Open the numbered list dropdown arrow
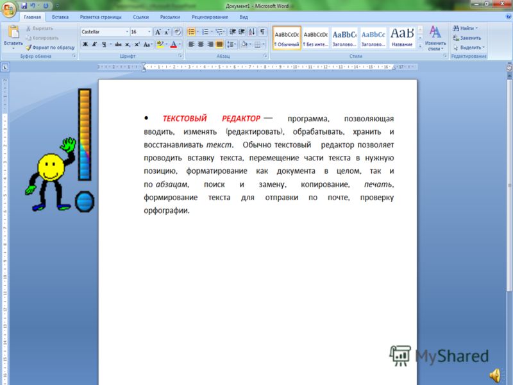 coord(212,31)
